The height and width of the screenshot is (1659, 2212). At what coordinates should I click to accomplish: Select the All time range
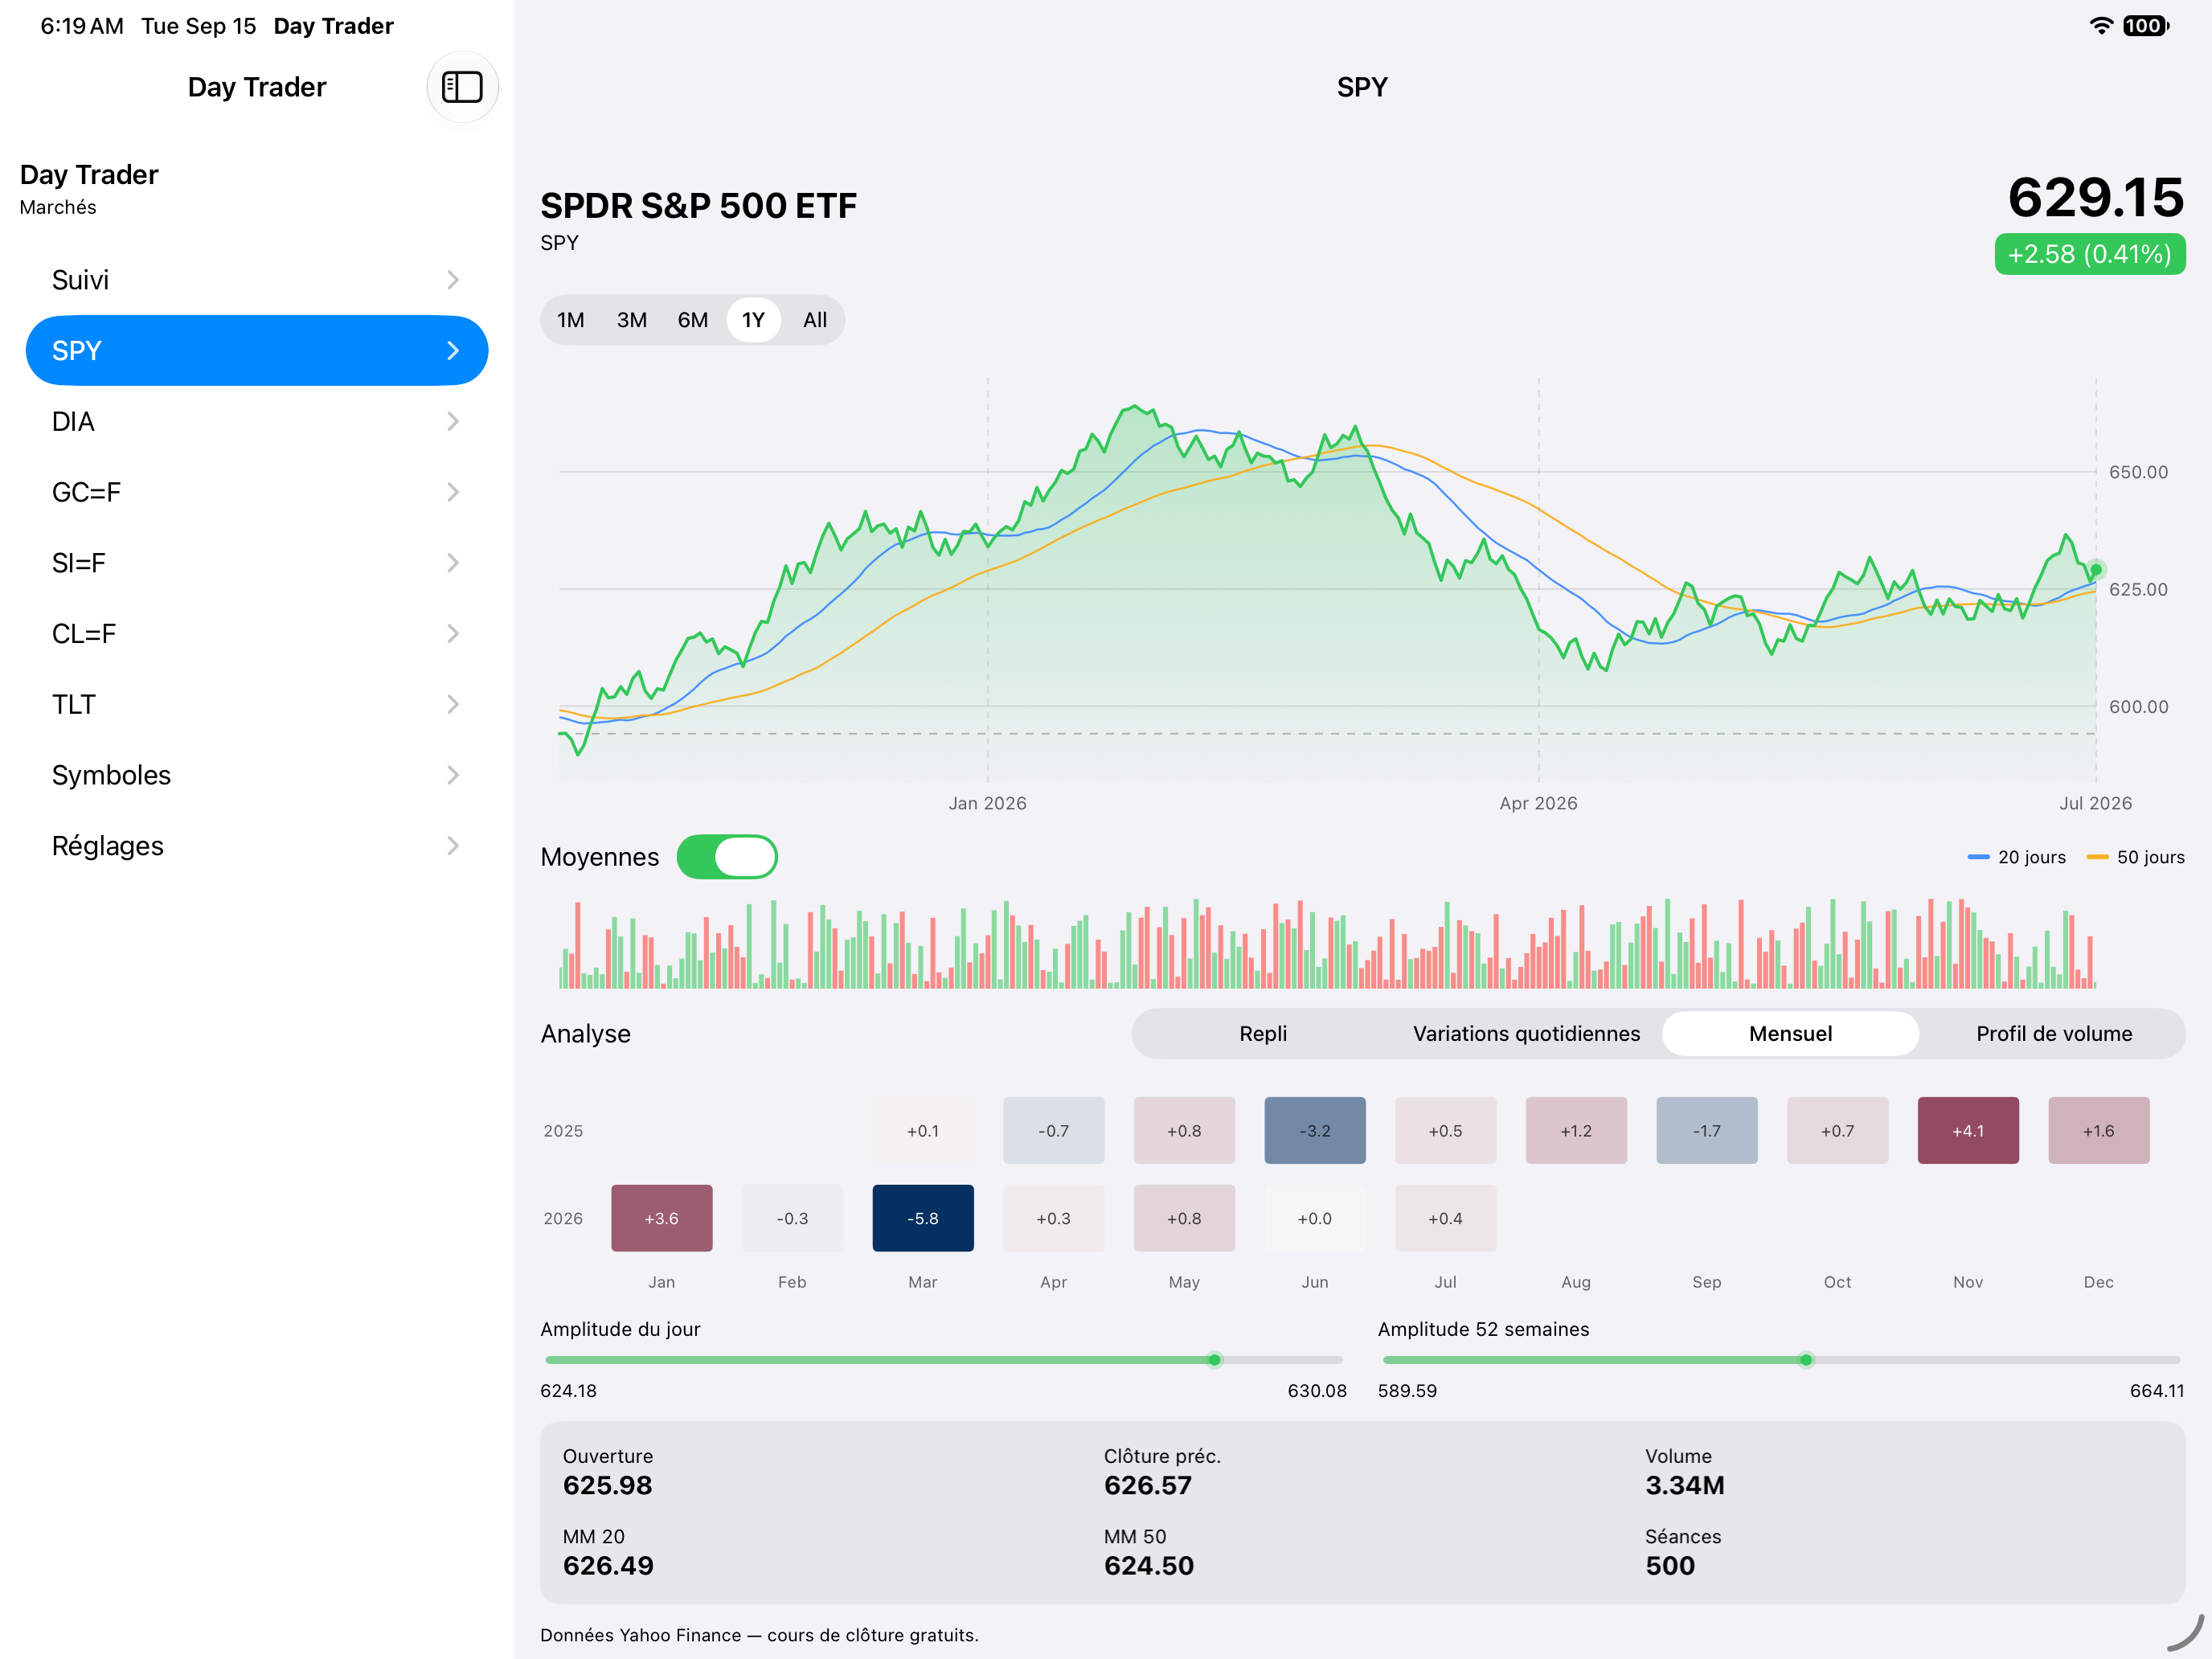pos(814,320)
